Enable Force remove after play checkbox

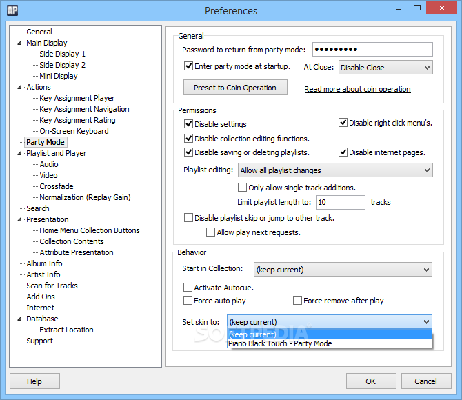coord(297,301)
